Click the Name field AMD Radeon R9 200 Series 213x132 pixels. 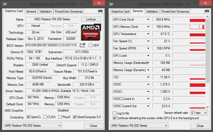52,19
